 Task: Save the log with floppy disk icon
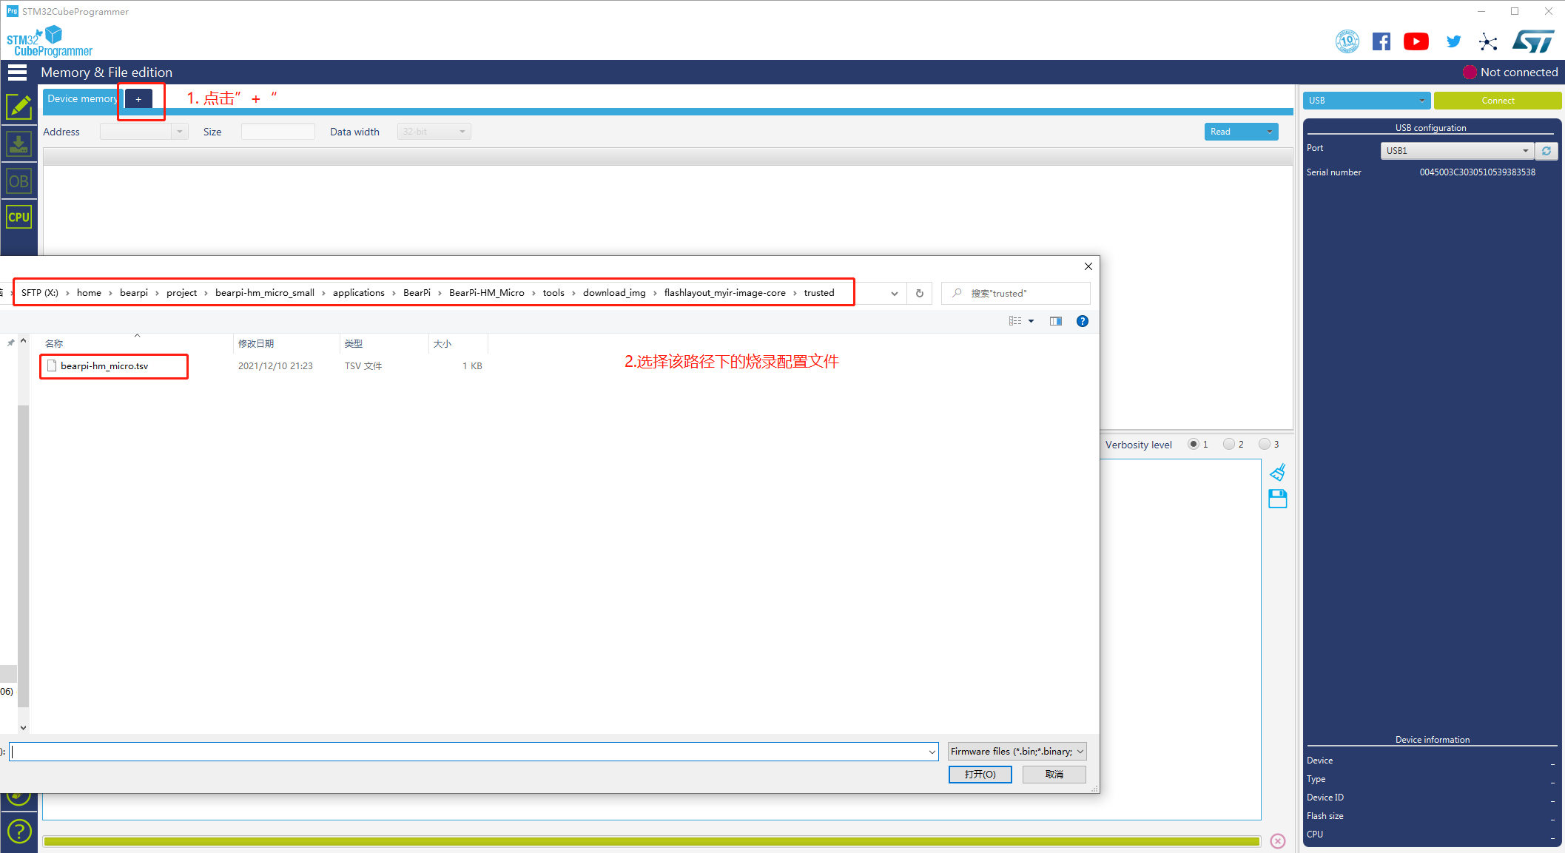coord(1278,499)
